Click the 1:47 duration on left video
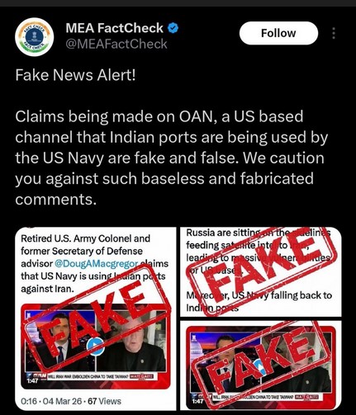 tap(32, 381)
